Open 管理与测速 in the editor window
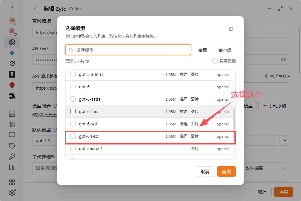 277,76
